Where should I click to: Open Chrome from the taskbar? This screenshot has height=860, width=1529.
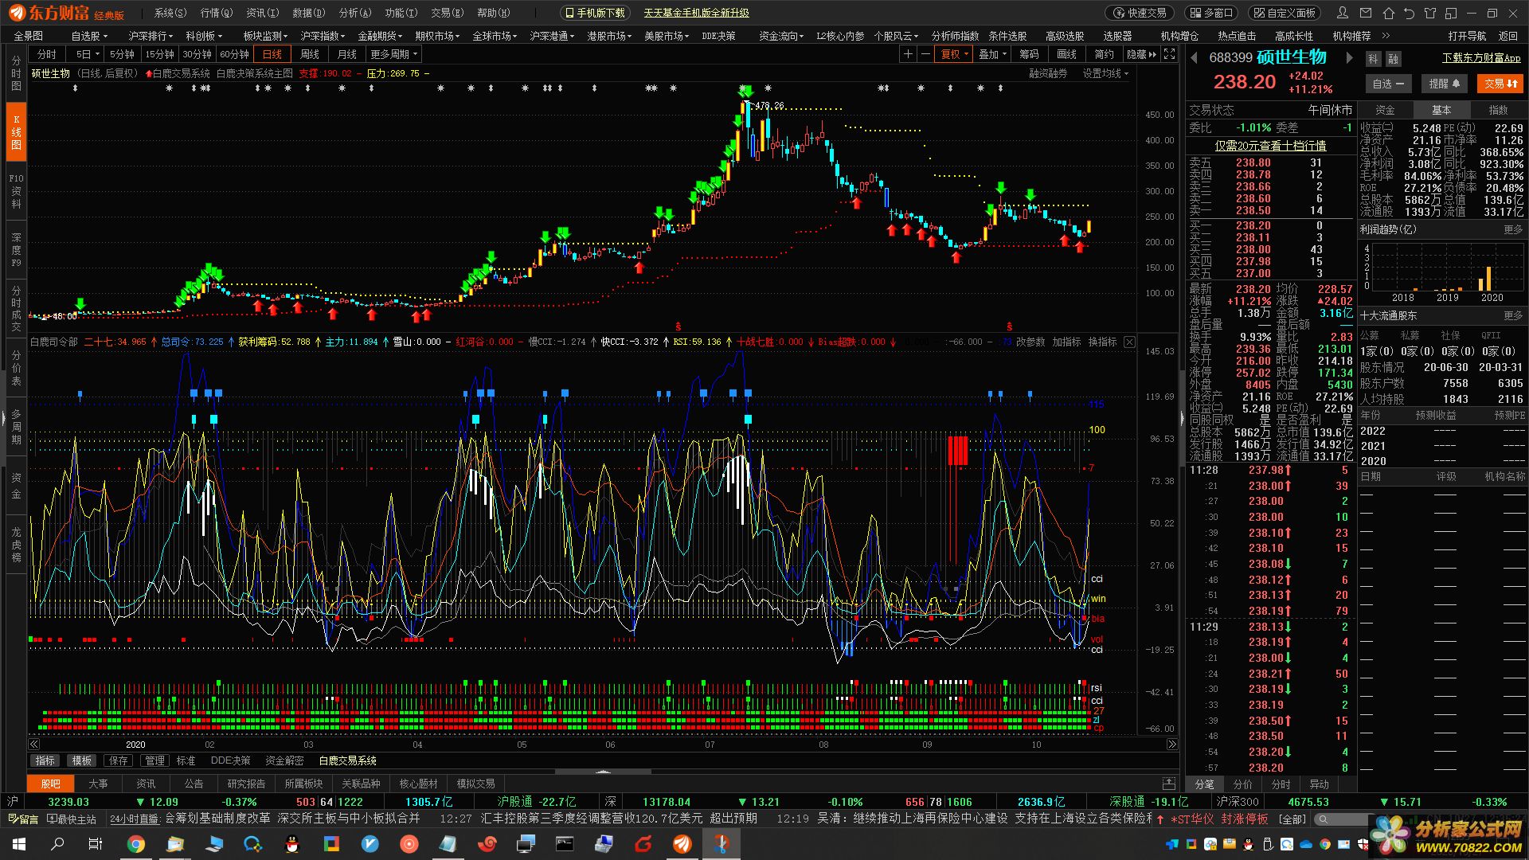click(135, 844)
